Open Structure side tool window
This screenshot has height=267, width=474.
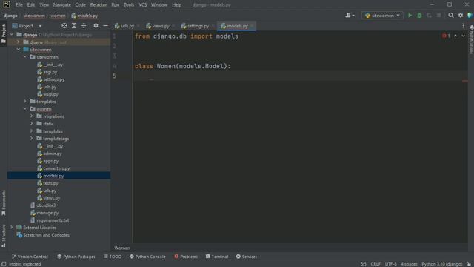tap(4, 236)
